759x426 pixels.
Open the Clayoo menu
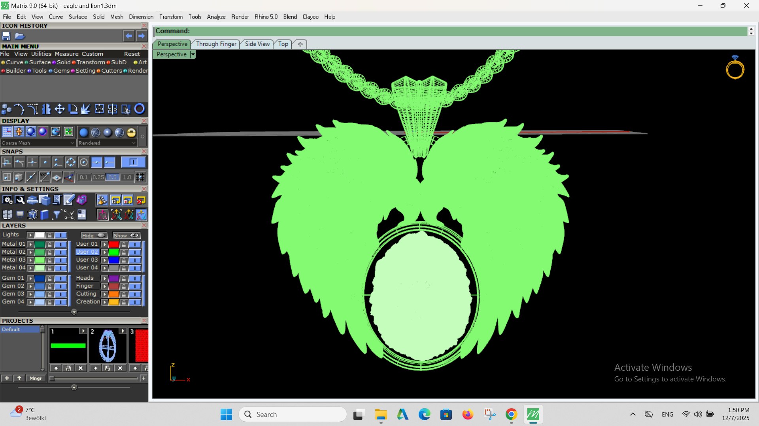point(310,17)
